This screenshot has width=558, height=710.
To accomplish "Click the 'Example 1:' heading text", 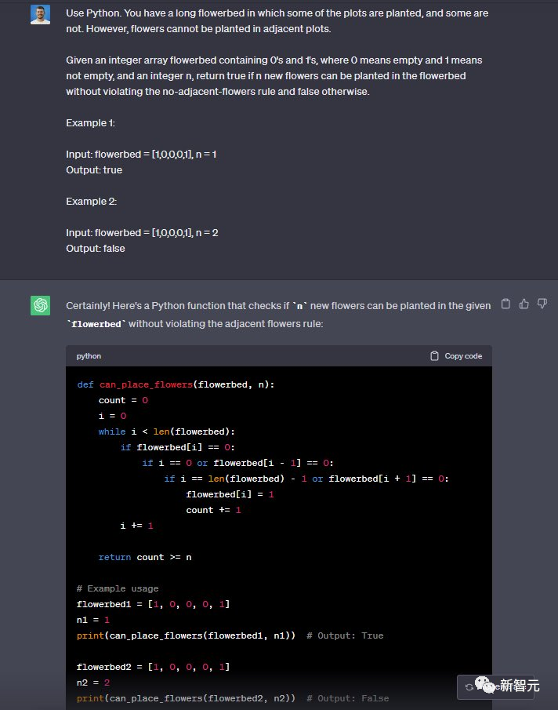I will (x=90, y=122).
